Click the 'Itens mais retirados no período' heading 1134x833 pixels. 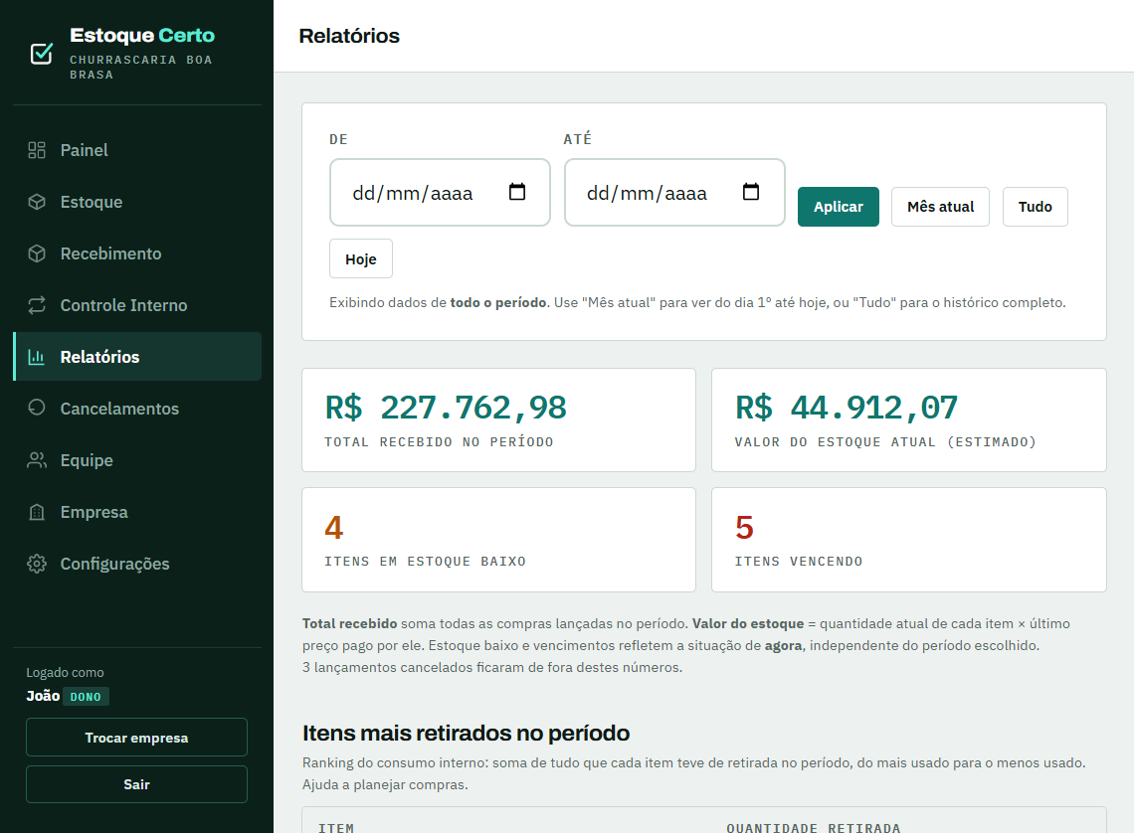pos(466,734)
